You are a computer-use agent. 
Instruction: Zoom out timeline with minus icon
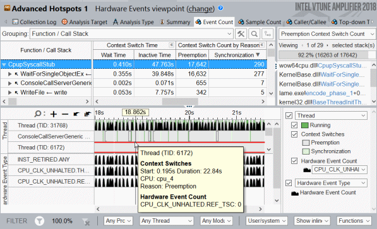tap(65, 114)
